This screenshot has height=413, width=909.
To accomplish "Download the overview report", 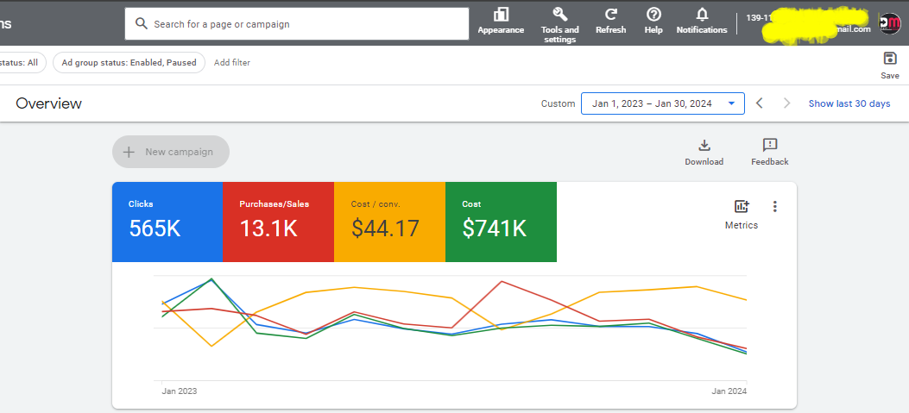I will (x=704, y=153).
